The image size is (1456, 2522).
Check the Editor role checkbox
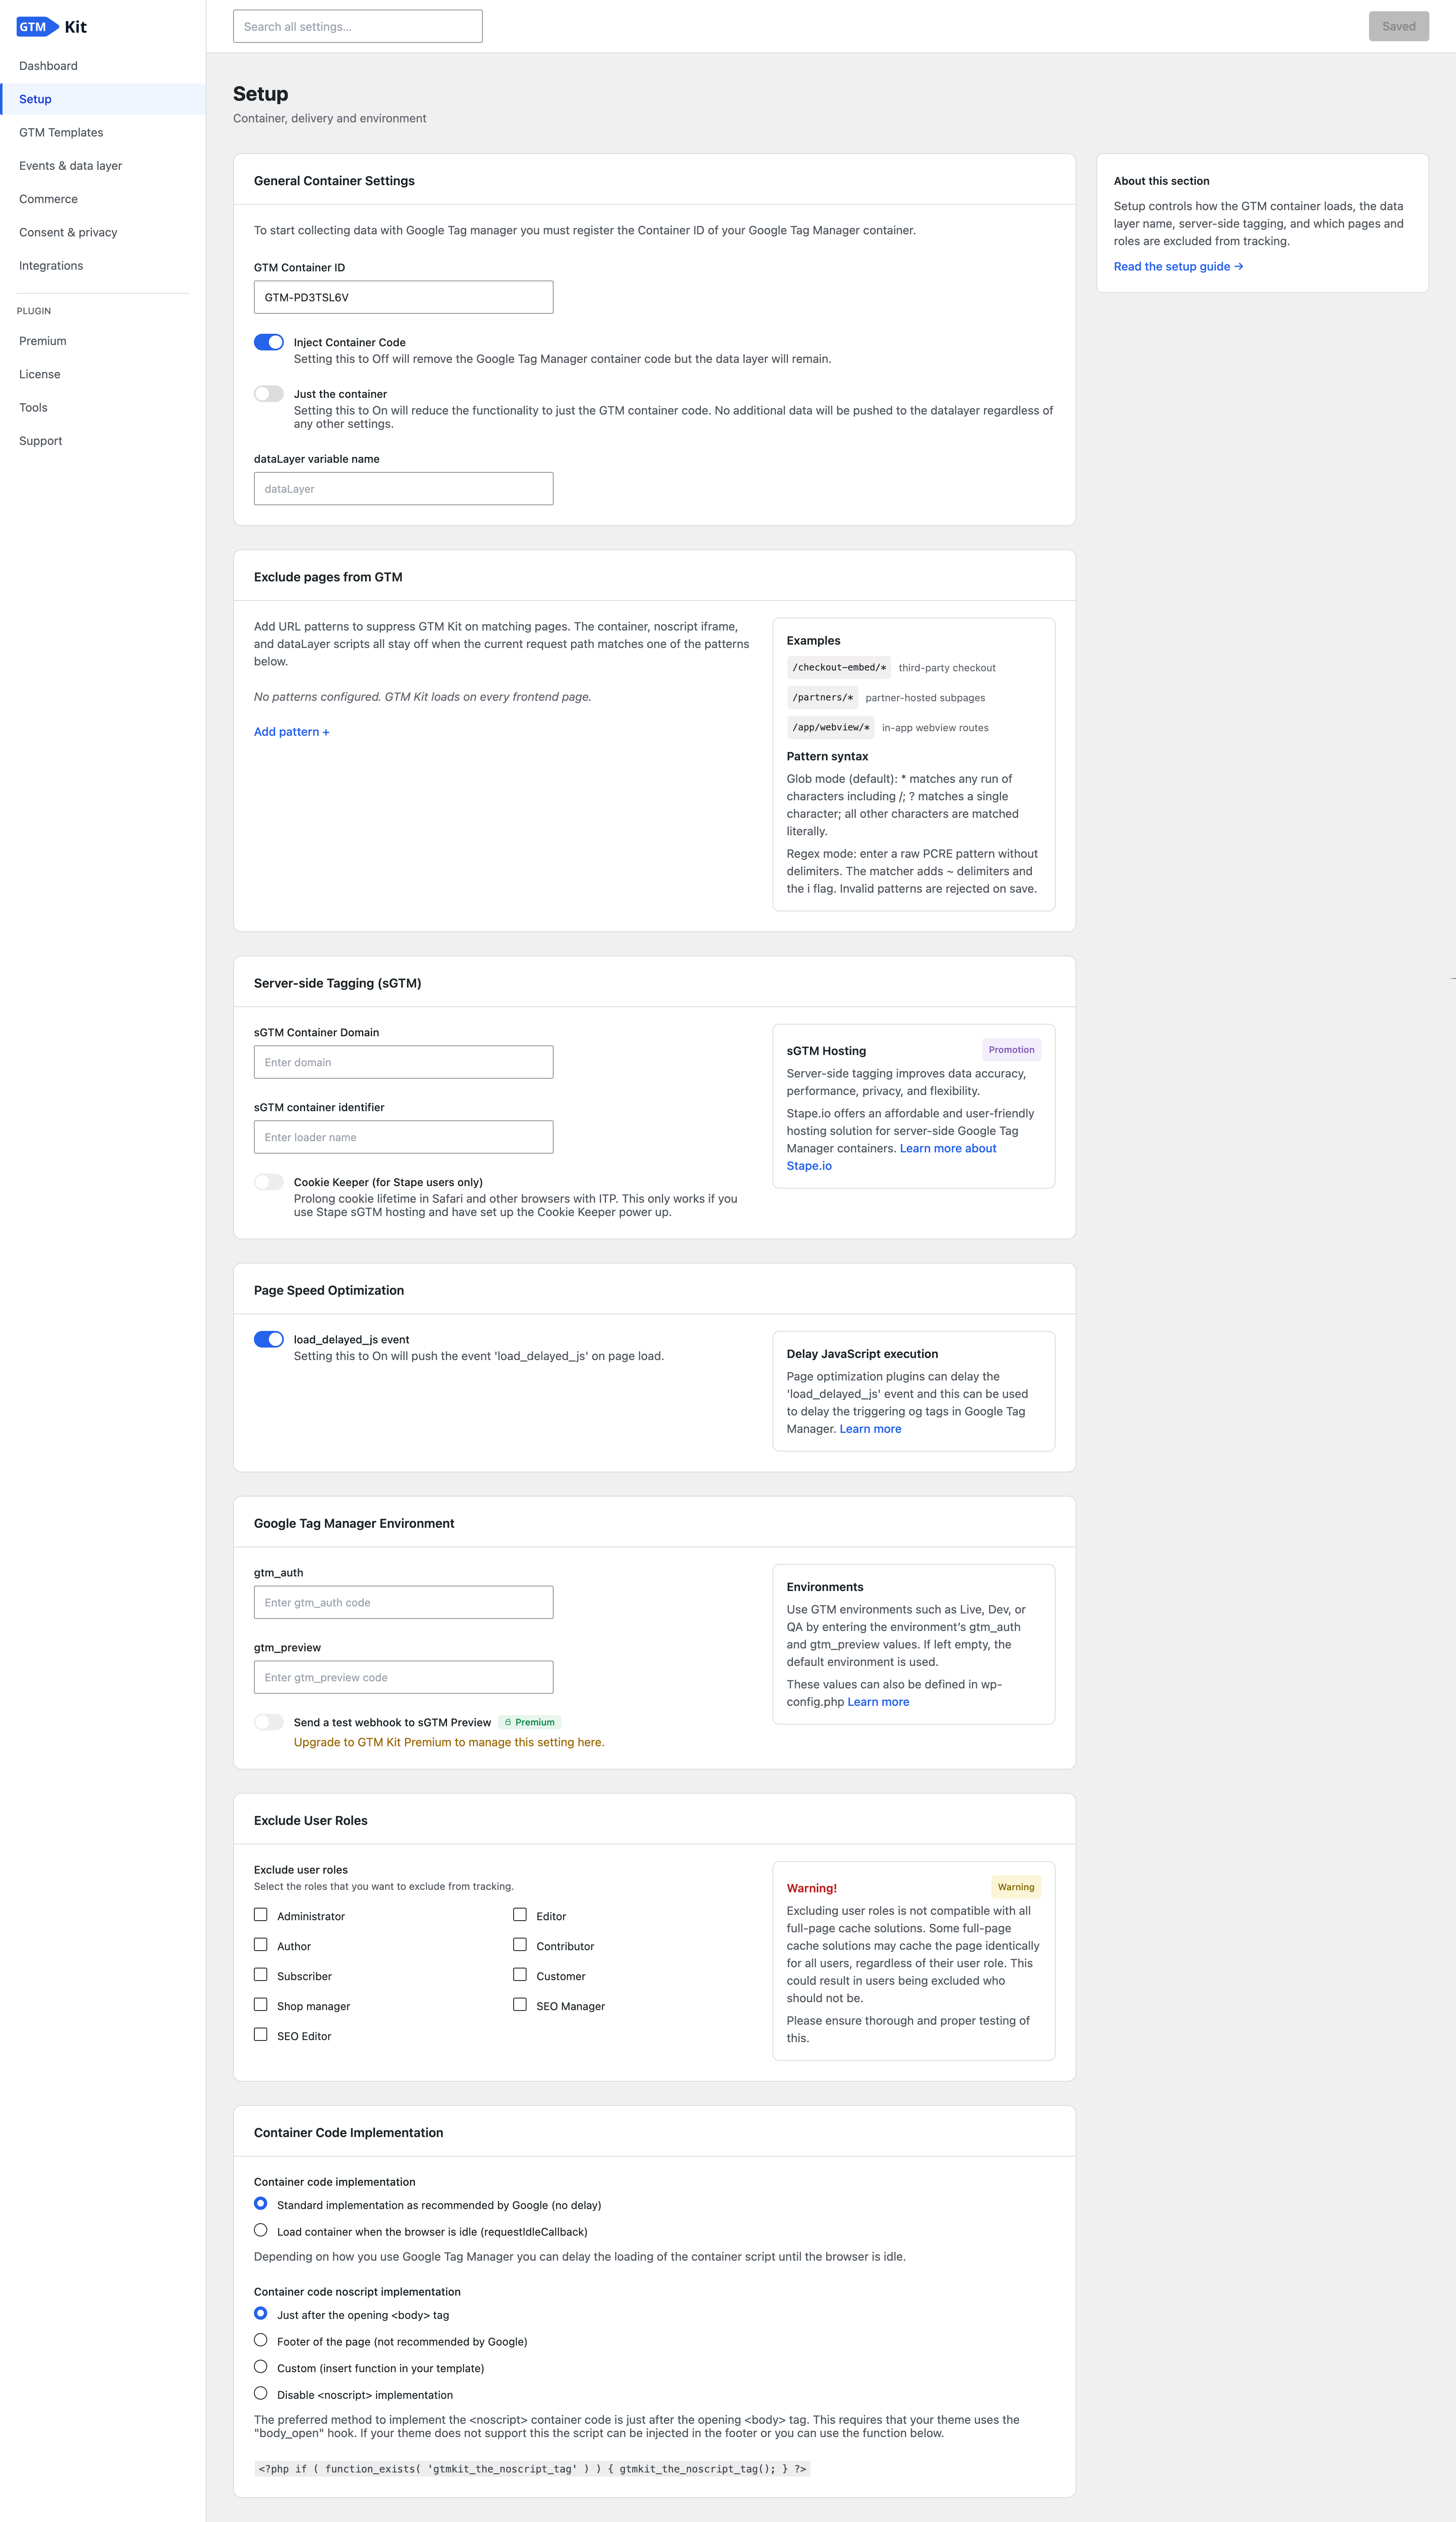pos(520,1915)
